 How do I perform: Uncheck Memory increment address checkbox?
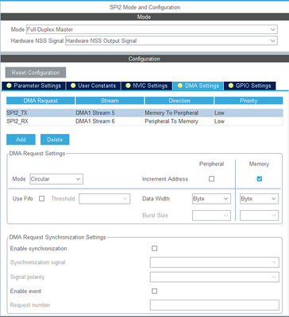(260, 179)
